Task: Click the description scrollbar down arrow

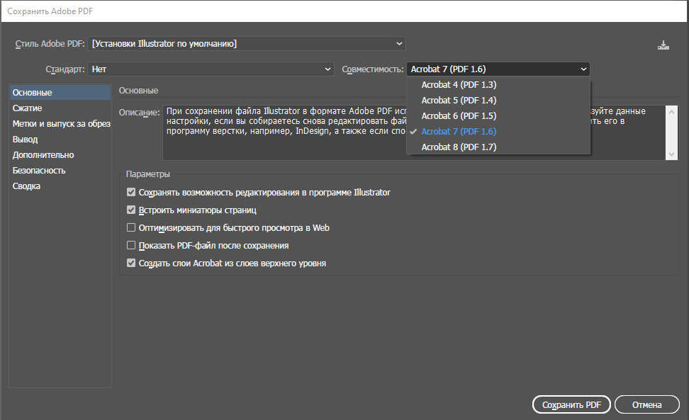Action: (671, 154)
